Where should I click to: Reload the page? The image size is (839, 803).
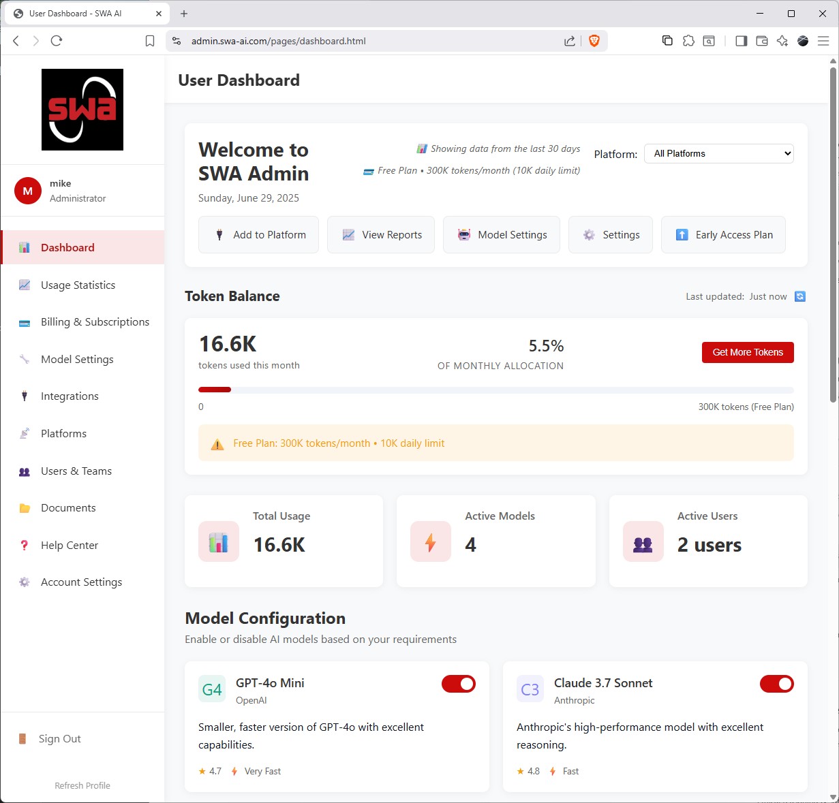click(57, 41)
